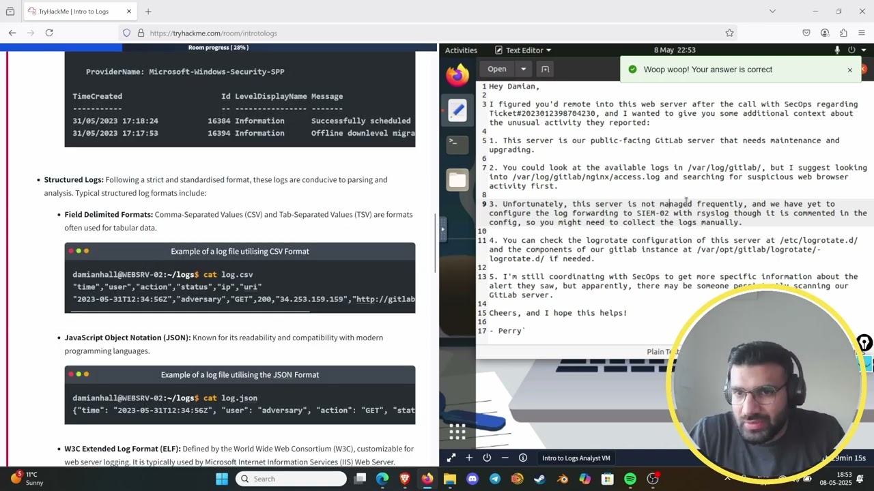Click the shield icon in address bar

pyautogui.click(x=126, y=33)
